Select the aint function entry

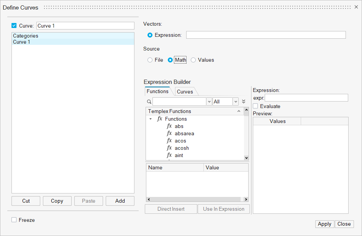(179, 155)
